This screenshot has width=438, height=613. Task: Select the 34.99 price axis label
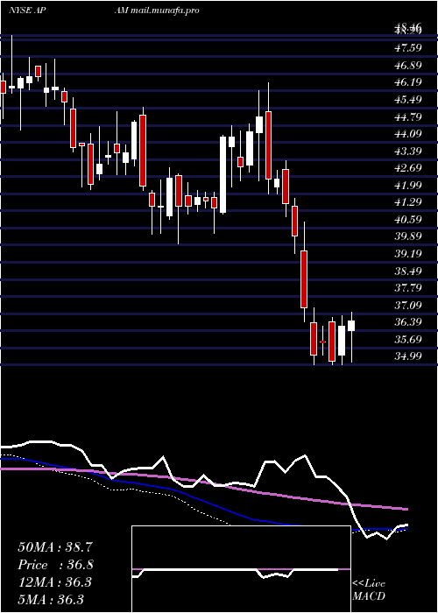click(408, 356)
